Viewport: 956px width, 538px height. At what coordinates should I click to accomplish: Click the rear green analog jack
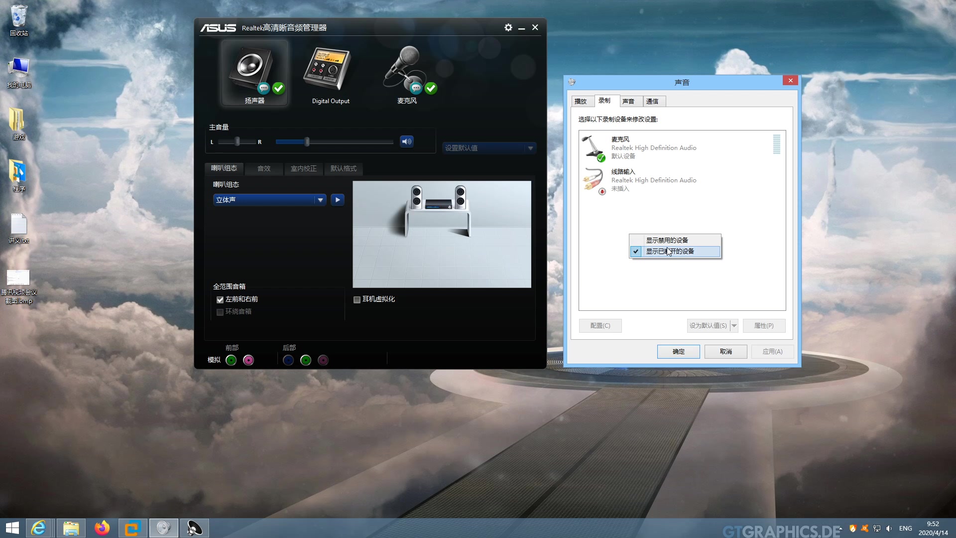[306, 360]
